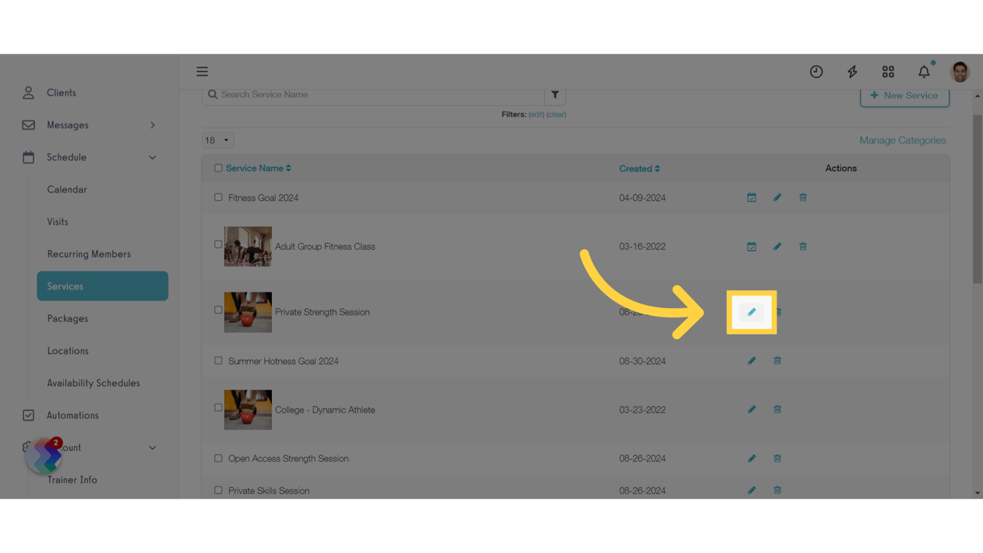
Task: Delete Private Skills Session service
Action: (777, 490)
